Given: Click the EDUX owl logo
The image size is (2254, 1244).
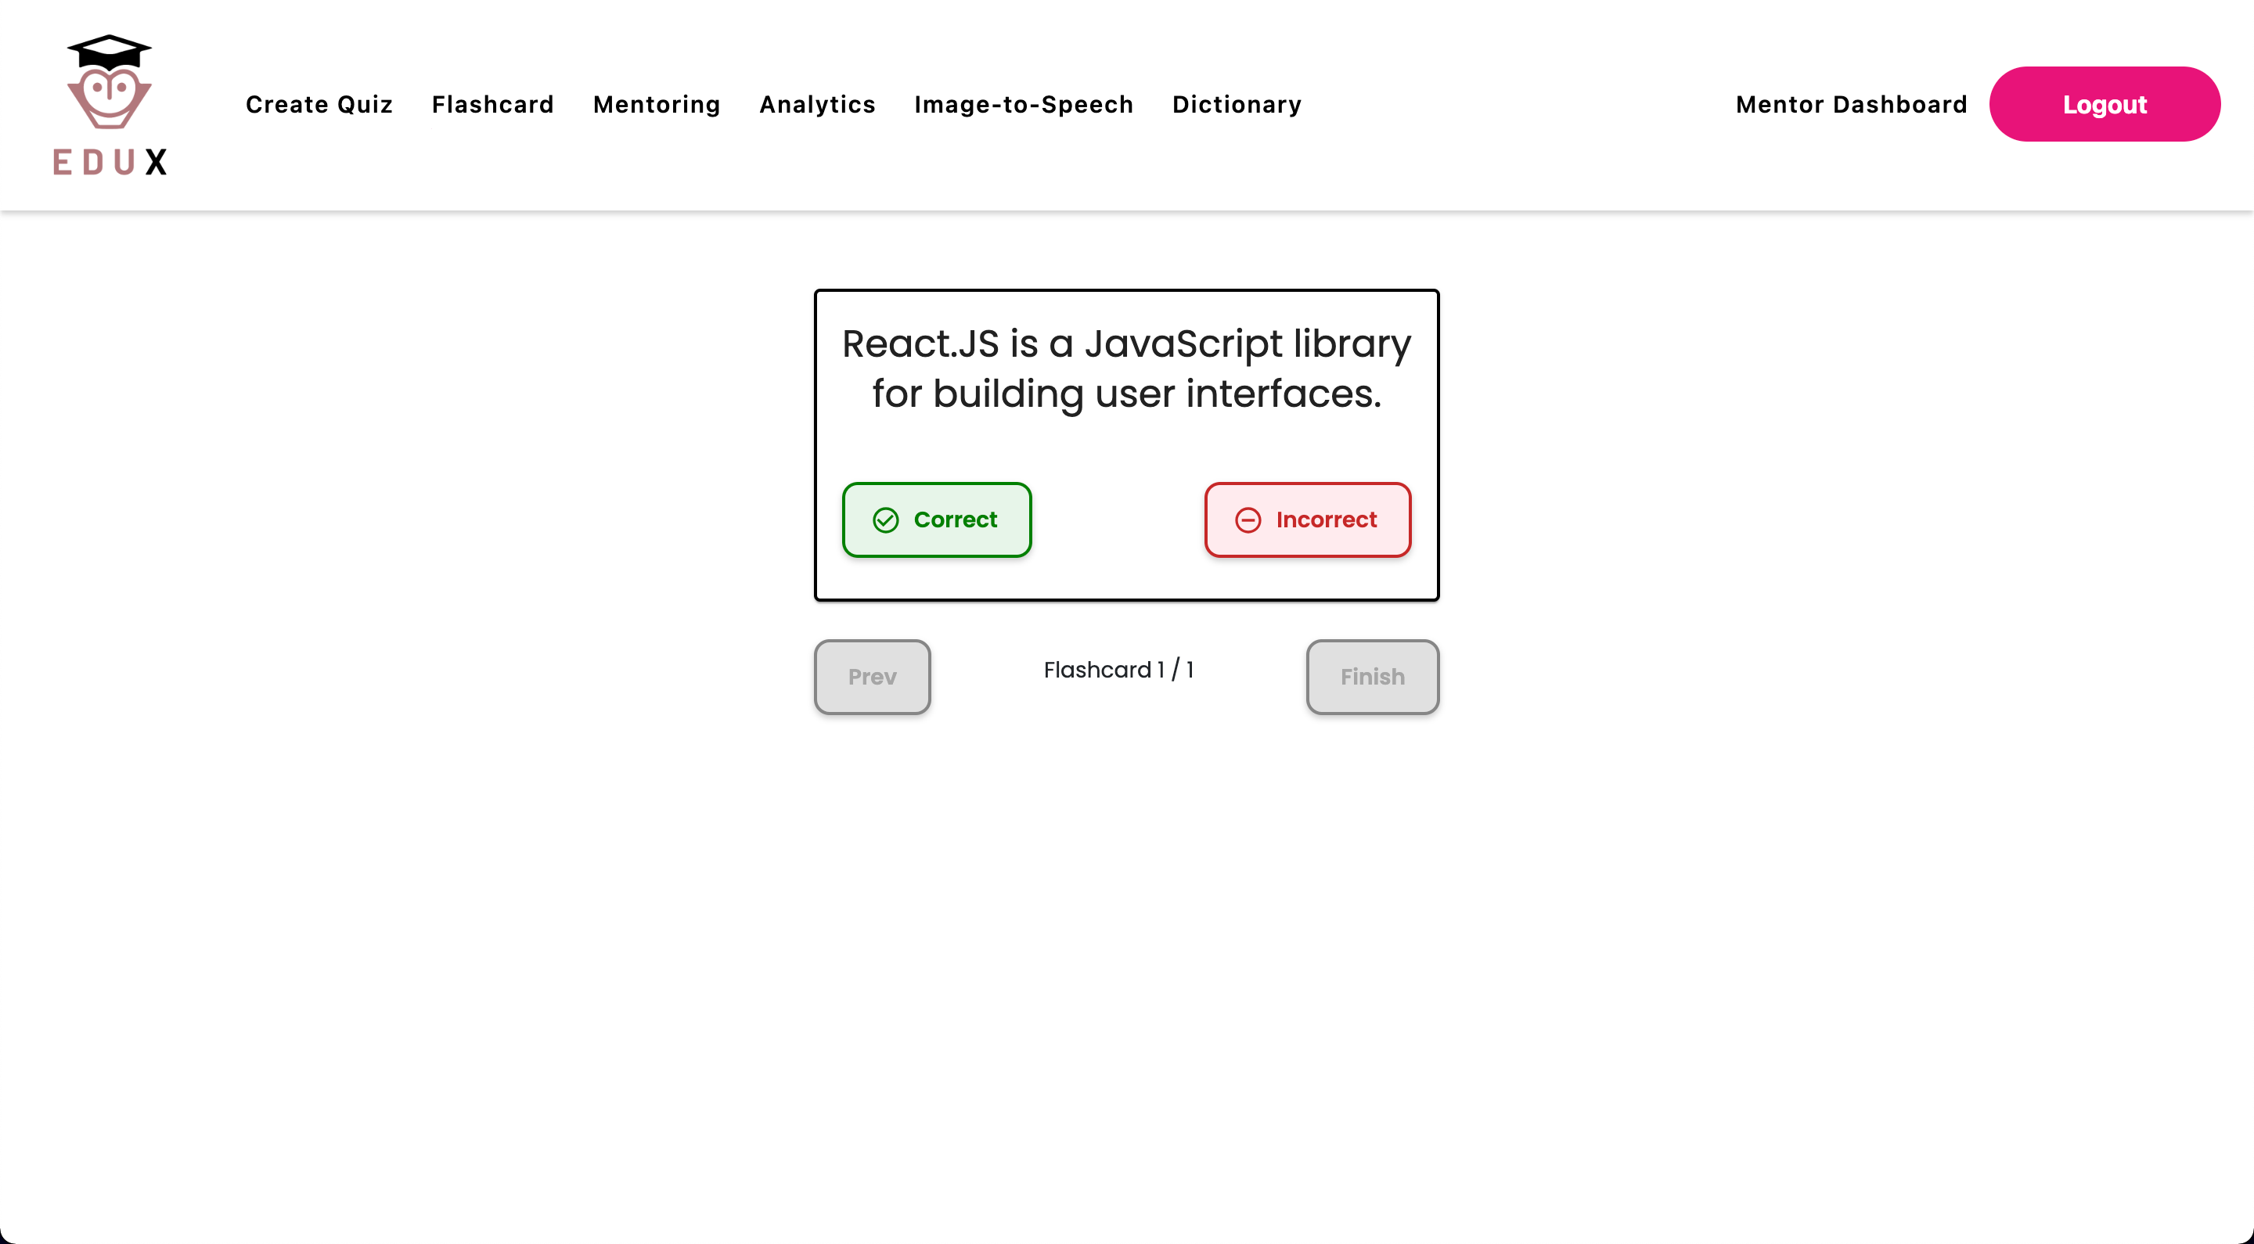Looking at the screenshot, I should (x=110, y=98).
